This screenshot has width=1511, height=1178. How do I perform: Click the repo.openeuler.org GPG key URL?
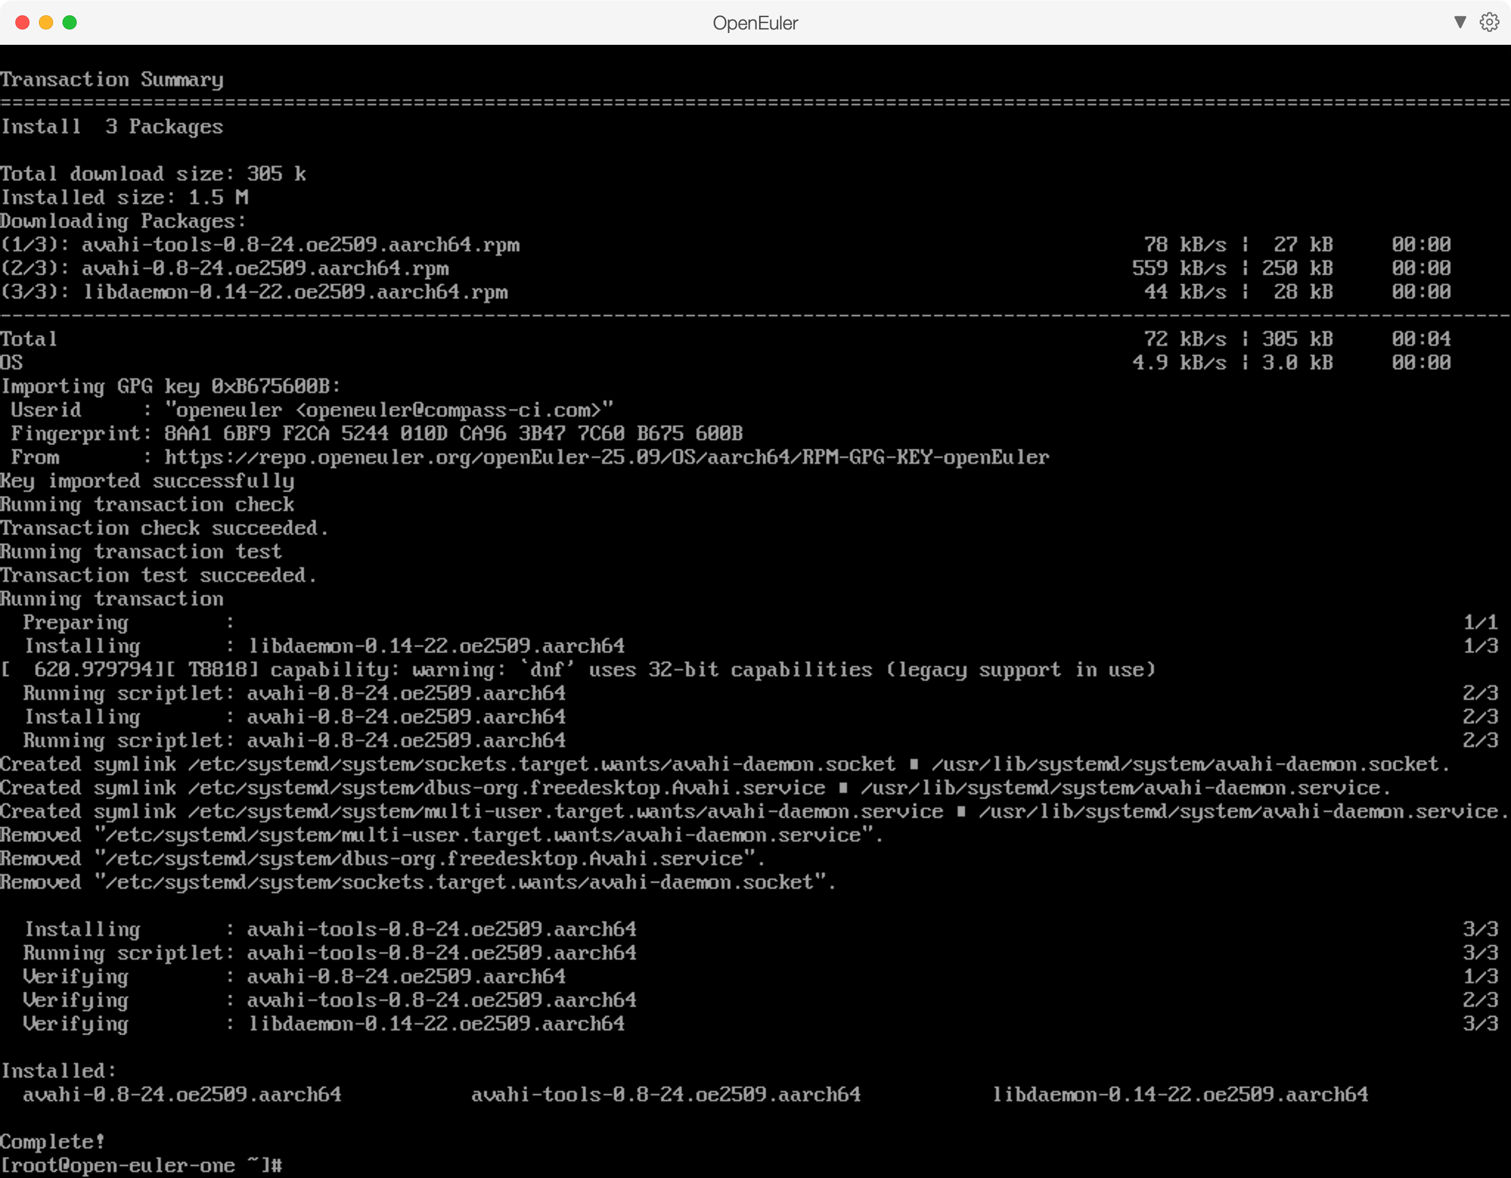[x=606, y=458]
